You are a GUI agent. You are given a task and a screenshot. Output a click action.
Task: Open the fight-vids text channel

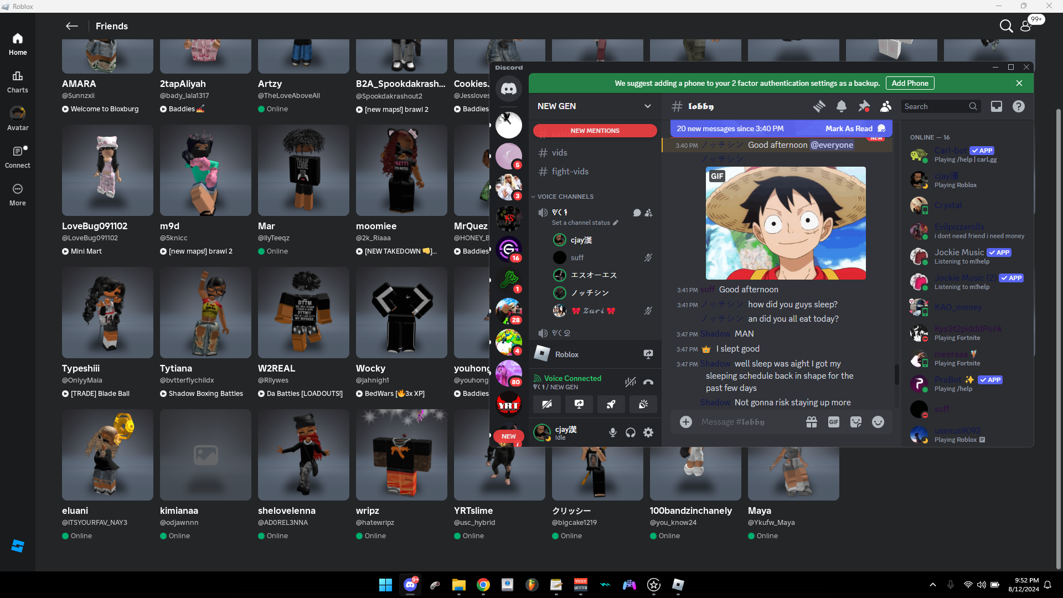pos(570,172)
